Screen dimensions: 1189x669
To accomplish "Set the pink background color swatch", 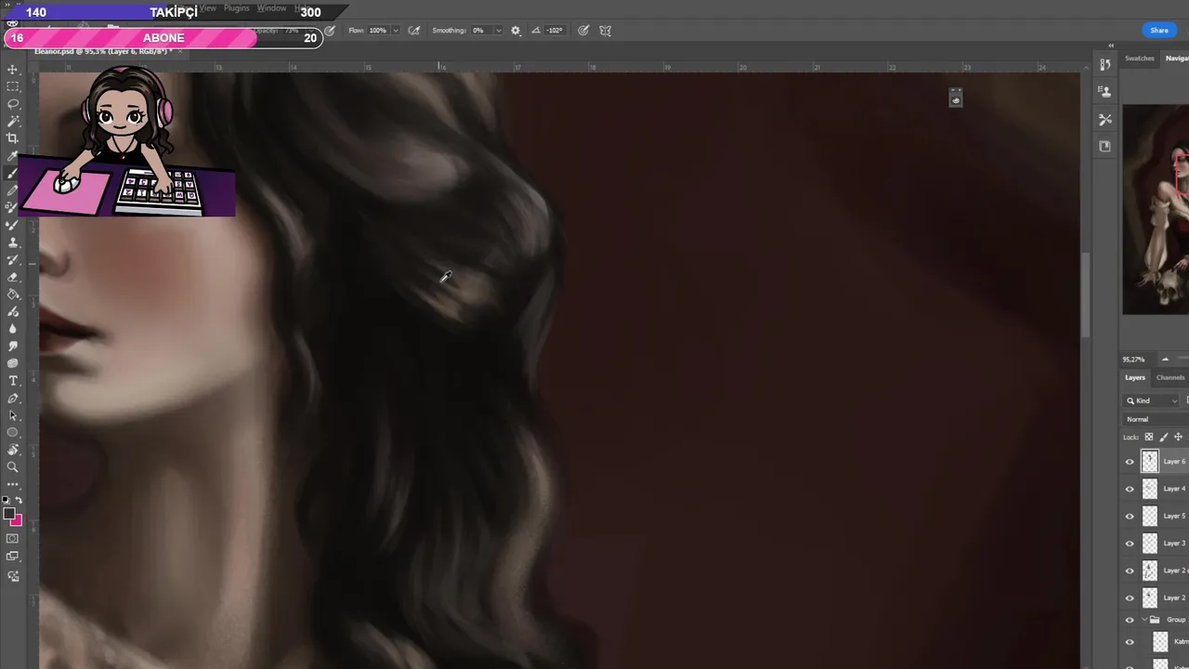I will click(x=17, y=520).
